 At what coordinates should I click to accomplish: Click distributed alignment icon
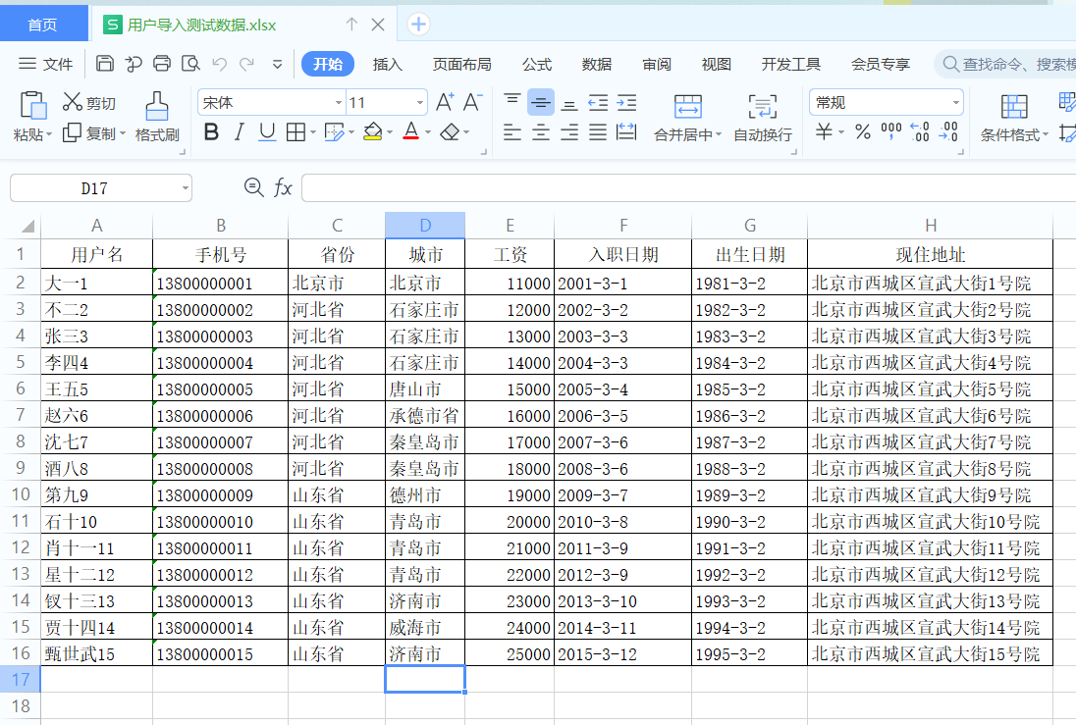point(626,131)
